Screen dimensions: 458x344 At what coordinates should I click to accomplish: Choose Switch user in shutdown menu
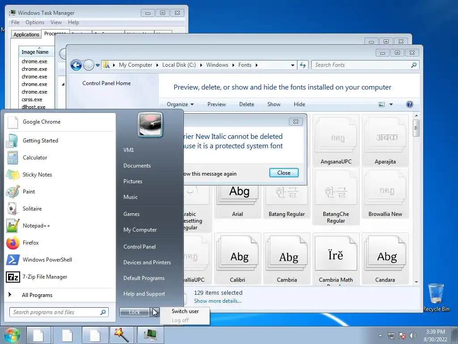(x=185, y=311)
